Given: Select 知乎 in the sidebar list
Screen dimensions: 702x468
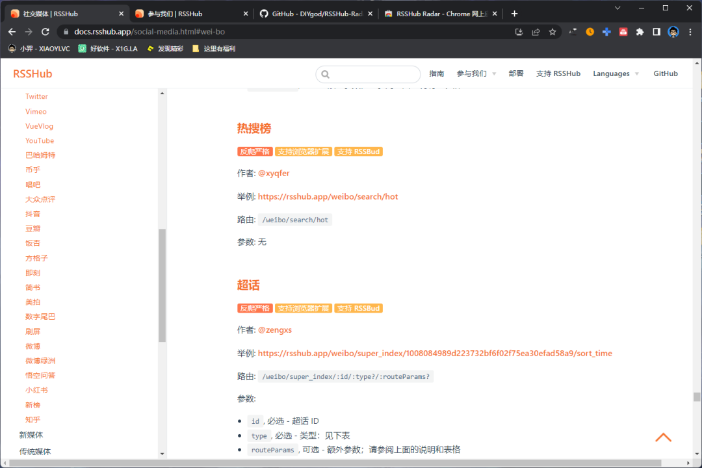Looking at the screenshot, I should click(x=32, y=419).
